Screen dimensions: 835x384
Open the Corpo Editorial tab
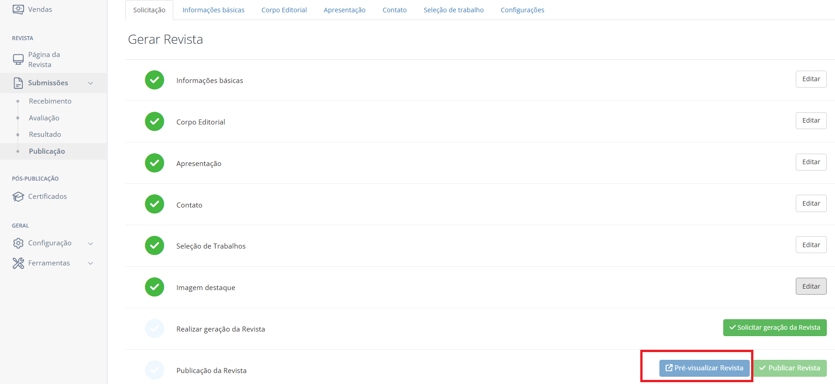pos(284,10)
